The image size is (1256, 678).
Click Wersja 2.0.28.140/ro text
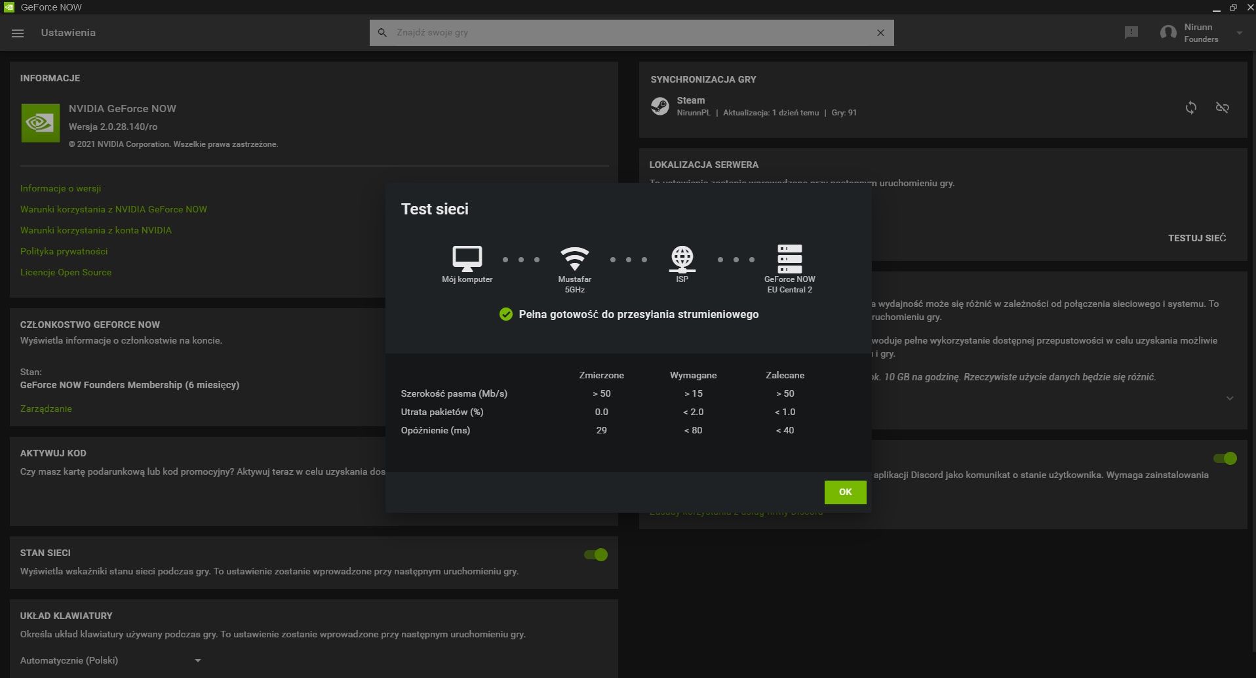click(x=113, y=127)
